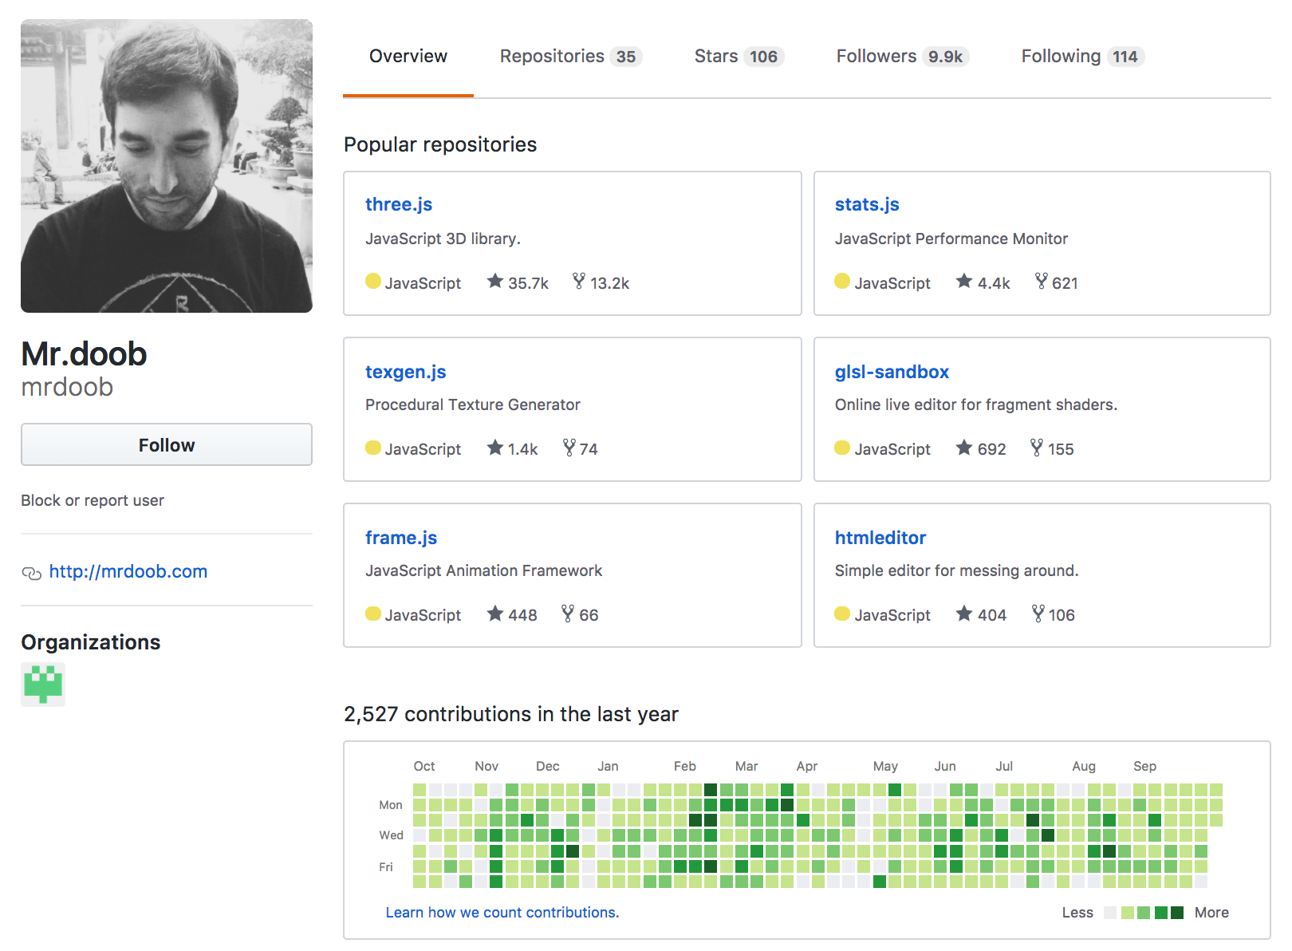Click the Fri weekday label in graph

[x=386, y=867]
